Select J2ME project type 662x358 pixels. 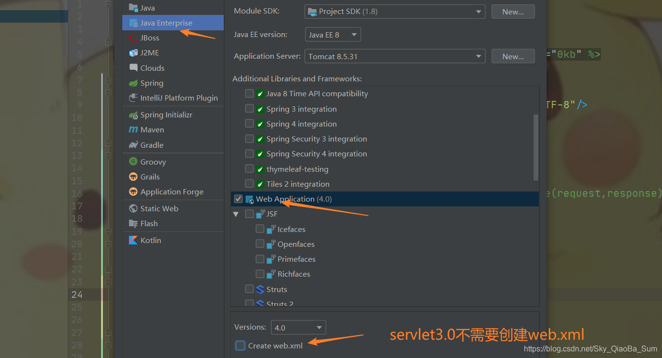coord(173,52)
